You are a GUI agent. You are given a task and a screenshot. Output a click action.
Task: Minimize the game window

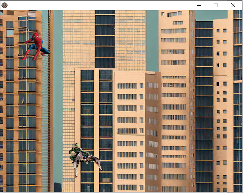pyautogui.click(x=199, y=5)
